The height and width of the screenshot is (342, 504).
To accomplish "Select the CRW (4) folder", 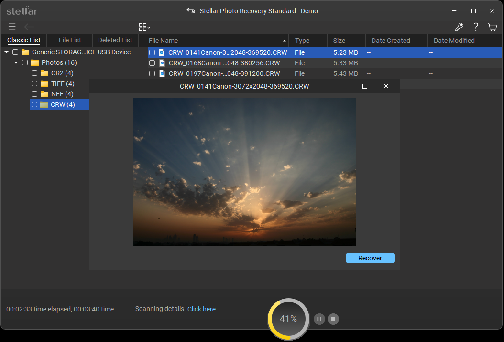I will tap(63, 104).
